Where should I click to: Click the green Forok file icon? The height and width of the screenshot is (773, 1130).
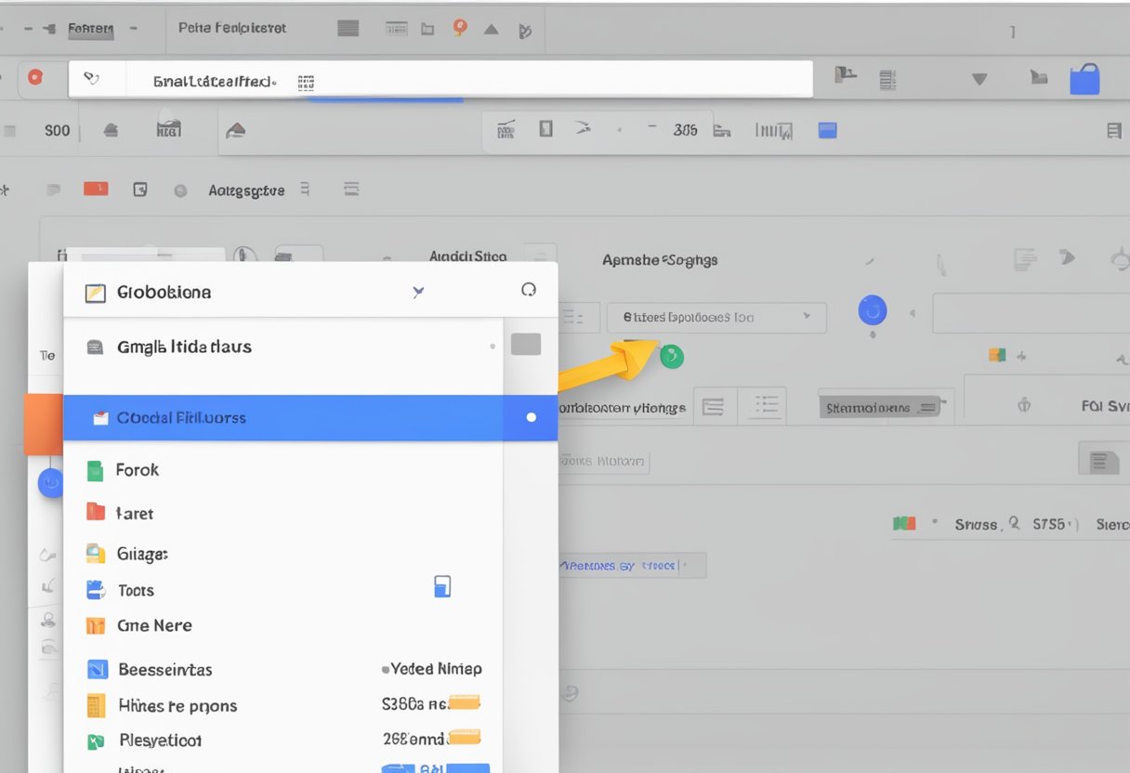(95, 471)
